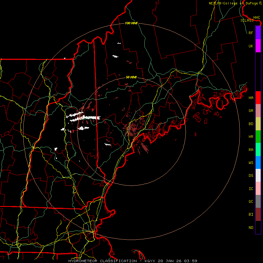Click the 'HR' legend label

pyautogui.click(x=251, y=137)
